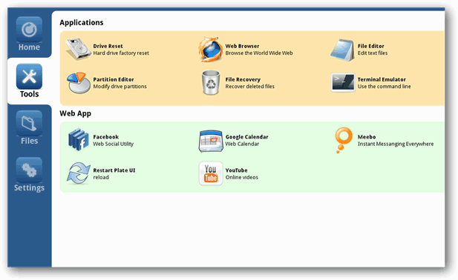
Task: Click the YouTube title text
Action: coord(236,170)
